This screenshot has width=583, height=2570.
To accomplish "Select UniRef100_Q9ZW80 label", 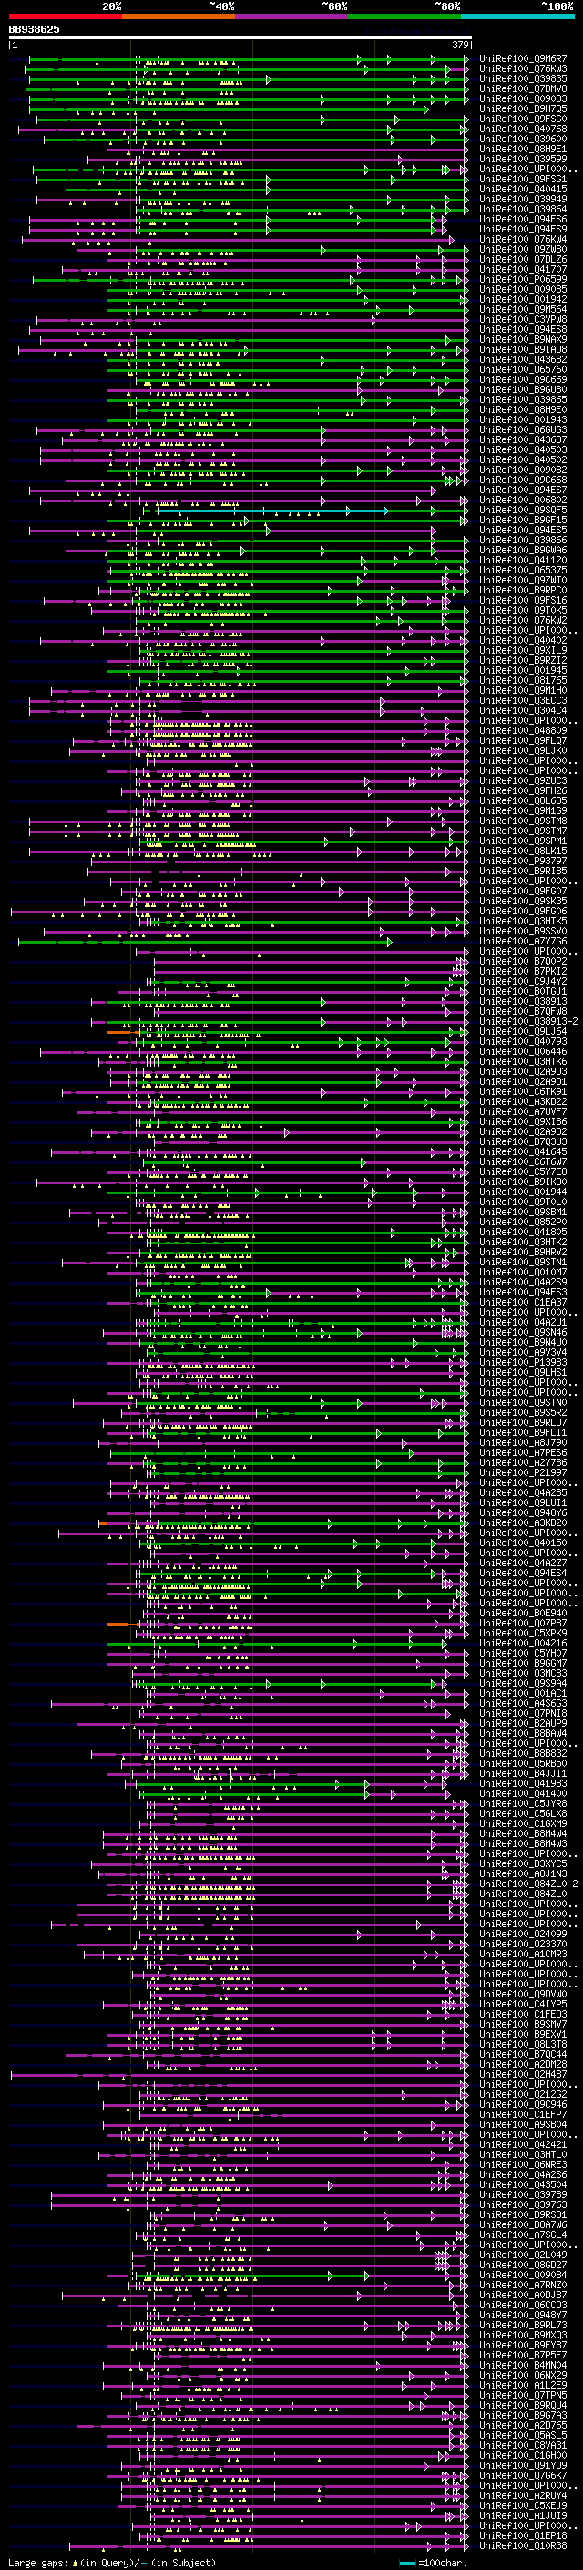I will coord(523,250).
